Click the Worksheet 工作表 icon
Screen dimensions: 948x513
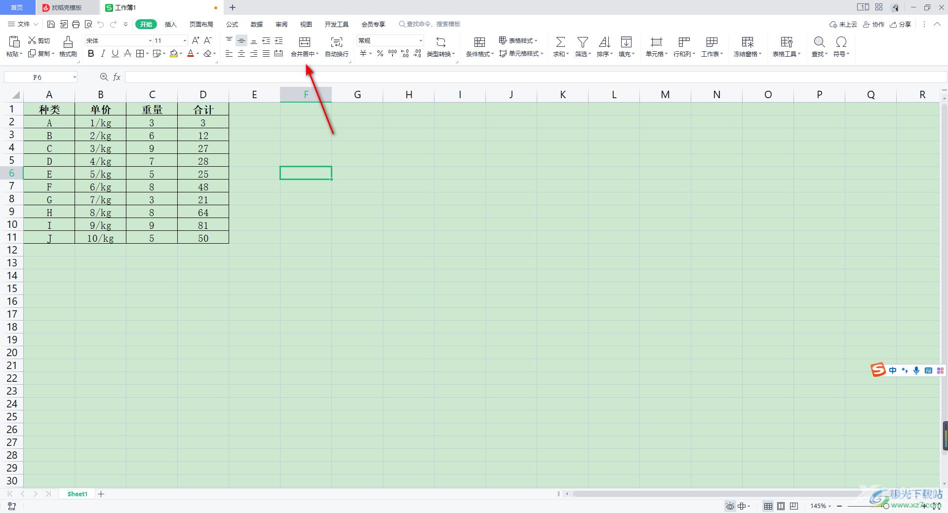coord(711,42)
